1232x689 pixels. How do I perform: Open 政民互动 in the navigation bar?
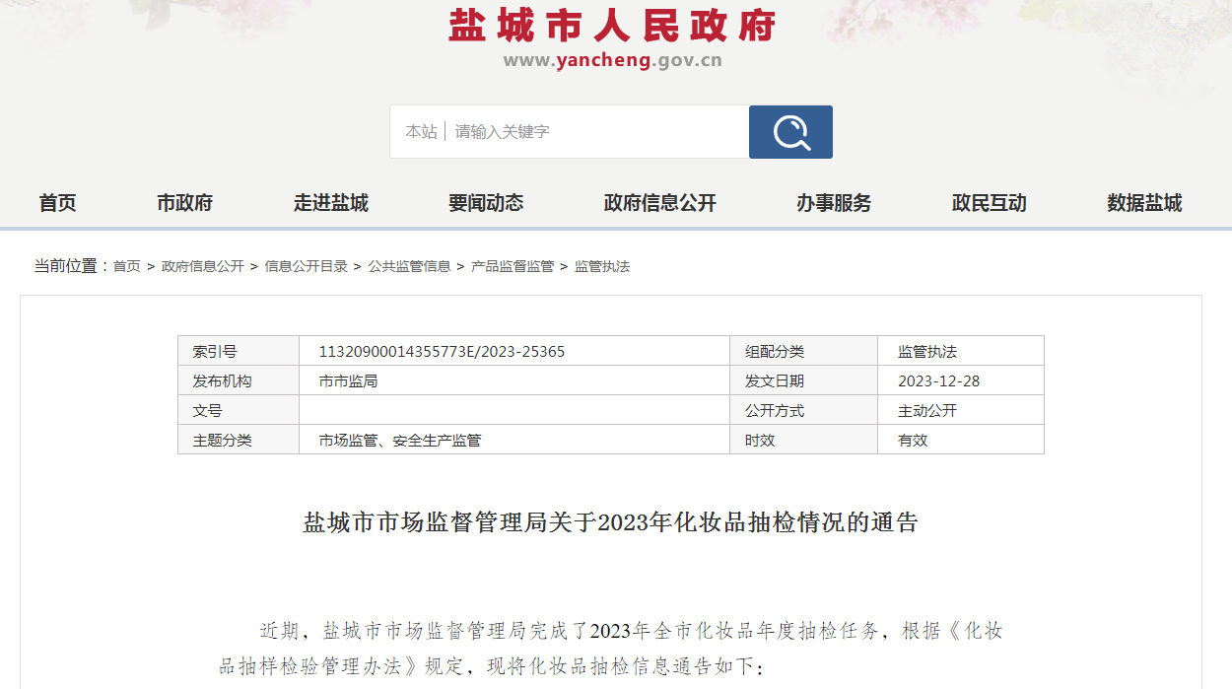click(990, 203)
